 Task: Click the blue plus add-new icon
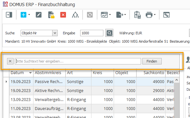pos(24,15)
